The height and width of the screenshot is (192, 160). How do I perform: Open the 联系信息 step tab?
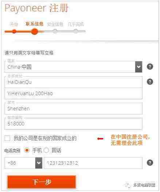point(35,24)
